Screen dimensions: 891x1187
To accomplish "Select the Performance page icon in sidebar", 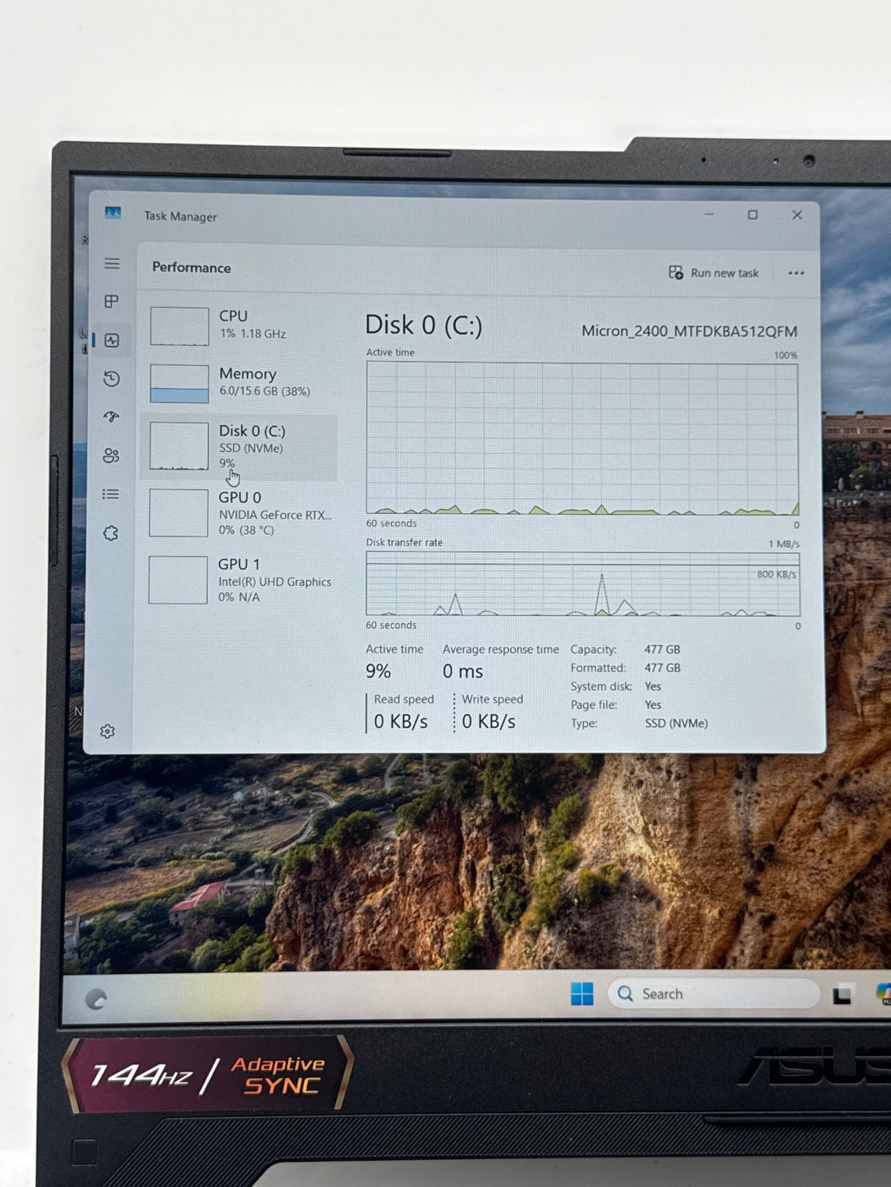I will [x=112, y=340].
